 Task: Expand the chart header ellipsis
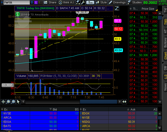point(108,8)
